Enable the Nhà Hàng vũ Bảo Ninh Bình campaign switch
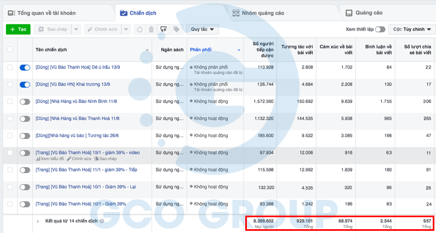436x233 pixels. [25, 101]
